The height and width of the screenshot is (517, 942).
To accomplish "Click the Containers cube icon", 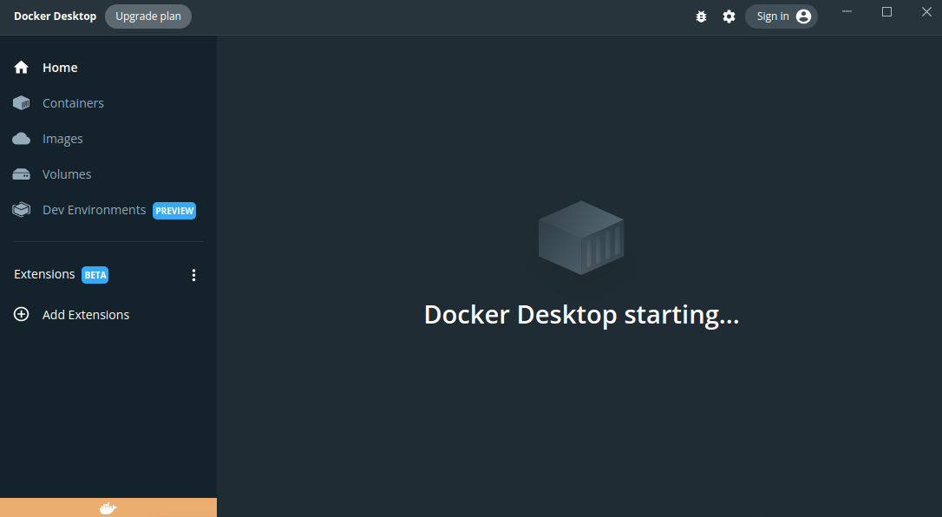I will [x=21, y=103].
